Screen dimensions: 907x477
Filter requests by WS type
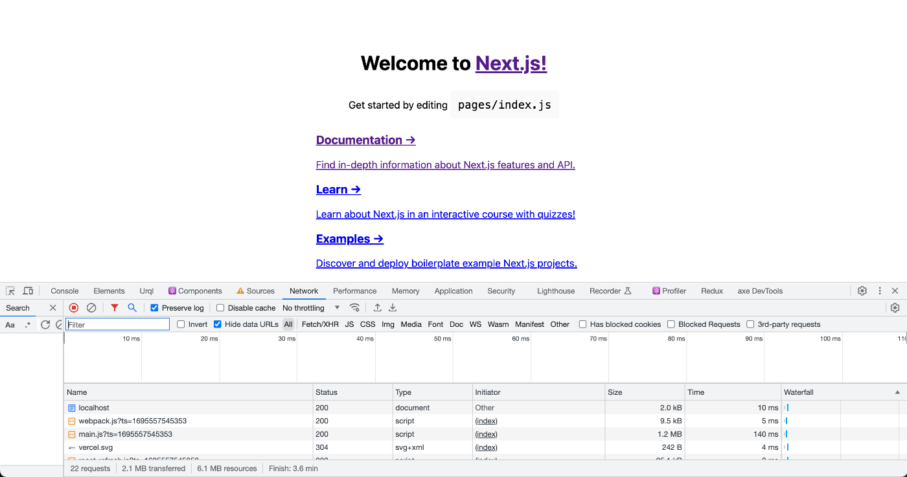tap(476, 324)
